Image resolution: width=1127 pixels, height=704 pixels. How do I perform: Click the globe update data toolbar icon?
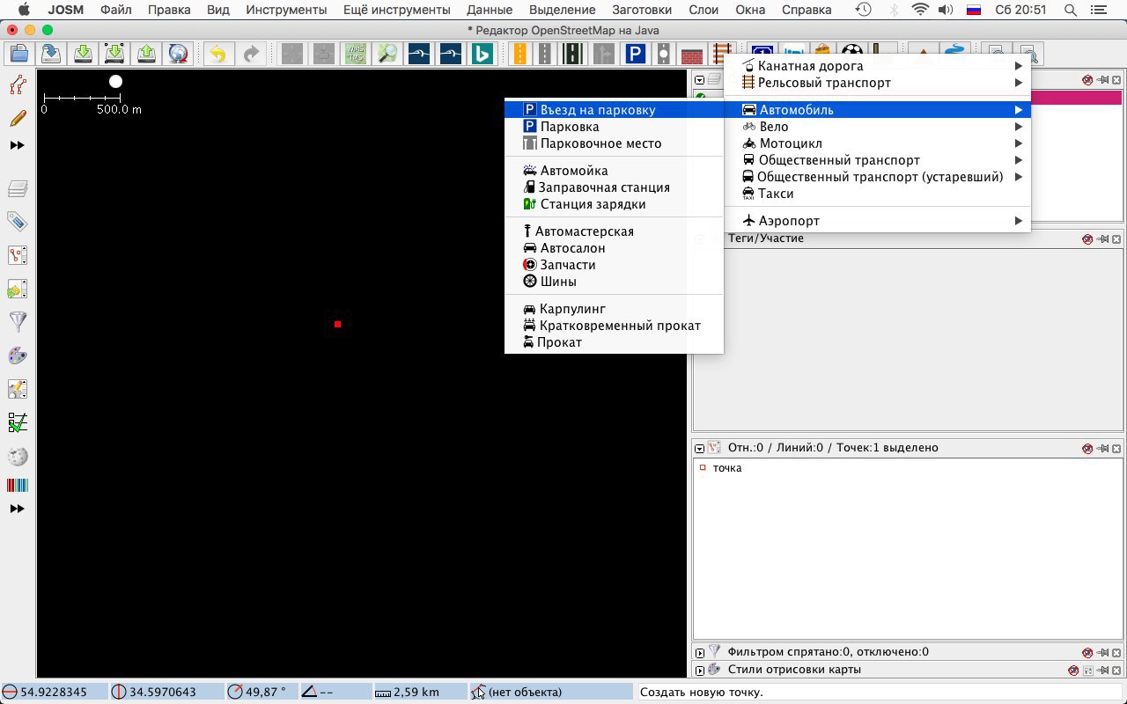[179, 54]
